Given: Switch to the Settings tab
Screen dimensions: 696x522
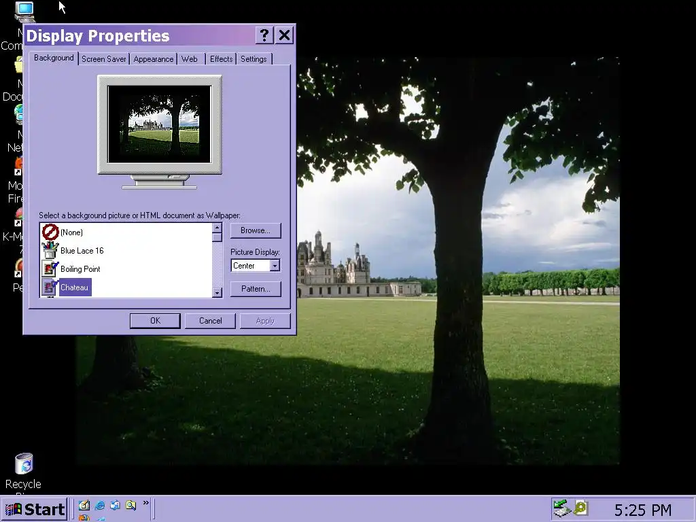Looking at the screenshot, I should (x=254, y=59).
